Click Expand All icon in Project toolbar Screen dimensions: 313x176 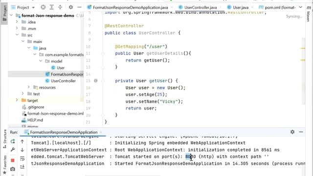(52, 7)
